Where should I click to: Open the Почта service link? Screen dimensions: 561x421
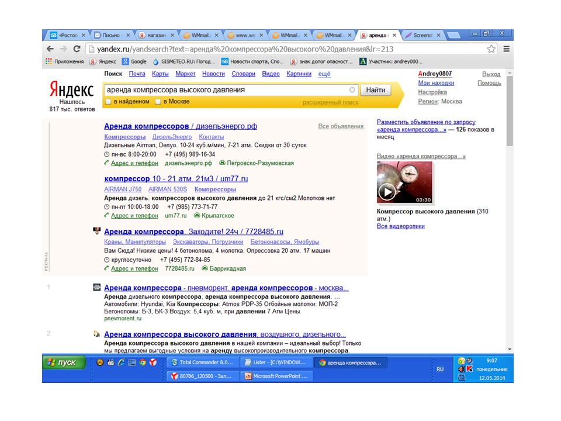137,74
